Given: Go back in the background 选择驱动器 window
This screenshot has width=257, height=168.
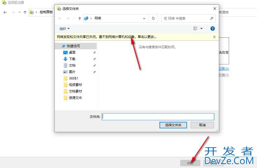Looking at the screenshot, I should click(5, 12).
